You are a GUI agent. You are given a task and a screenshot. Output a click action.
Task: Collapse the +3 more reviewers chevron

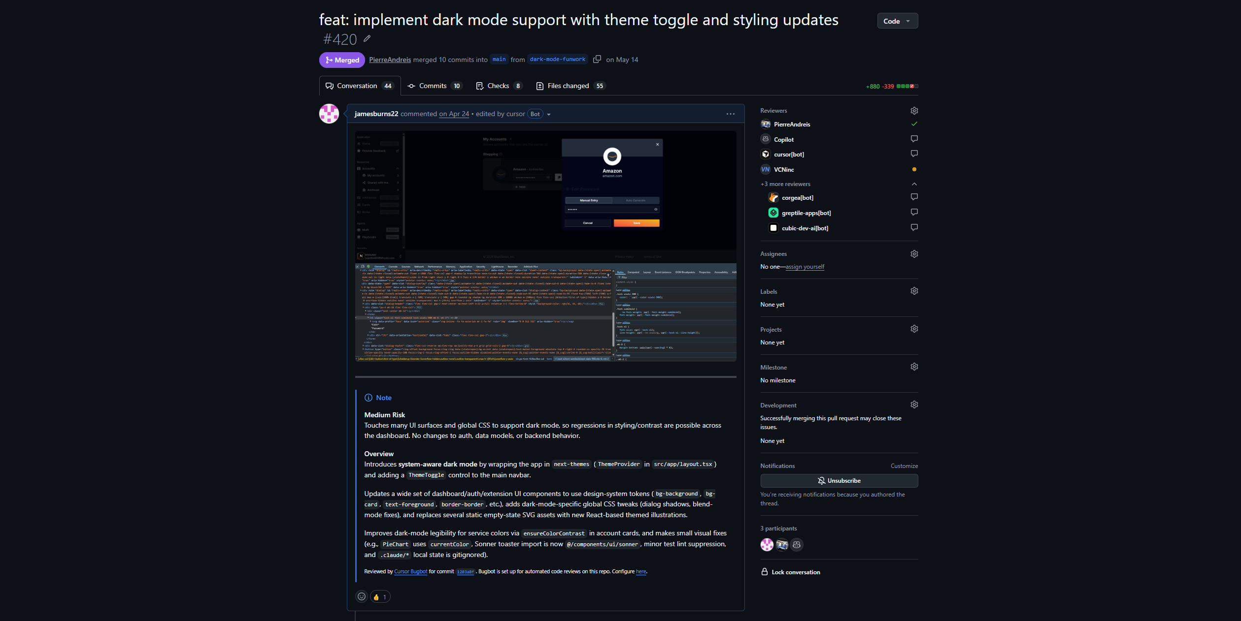click(914, 184)
